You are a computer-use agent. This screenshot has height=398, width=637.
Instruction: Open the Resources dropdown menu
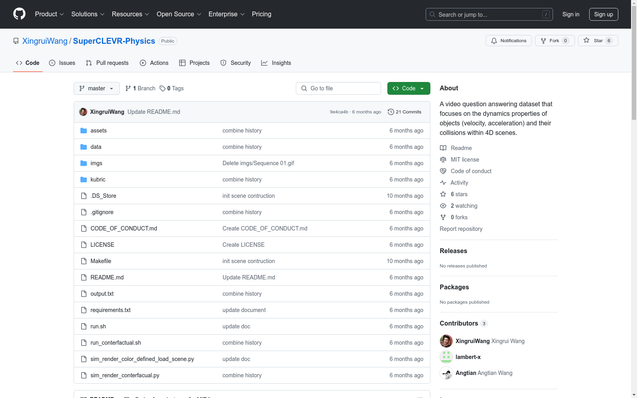tap(131, 14)
